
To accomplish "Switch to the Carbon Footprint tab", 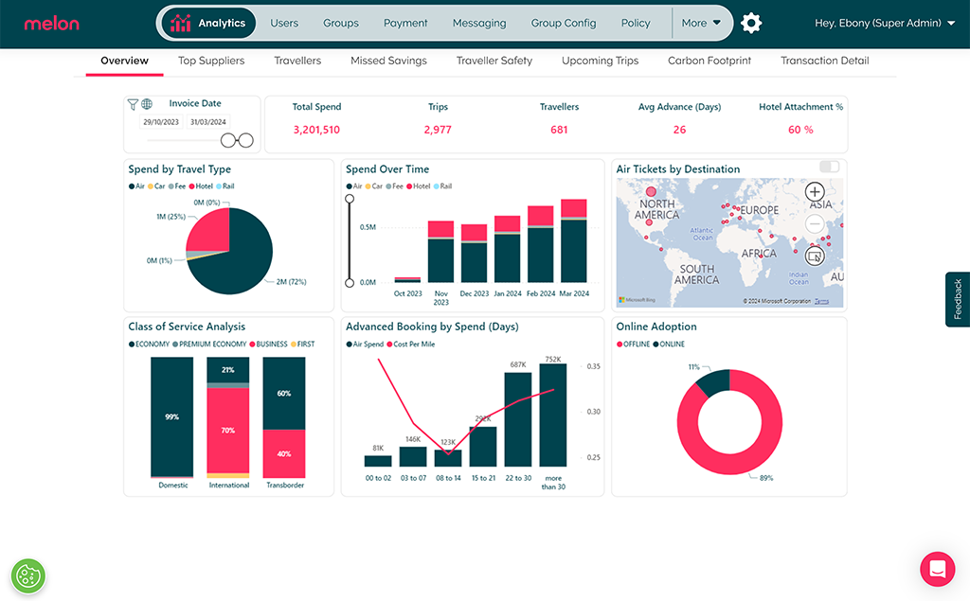I will [x=710, y=61].
